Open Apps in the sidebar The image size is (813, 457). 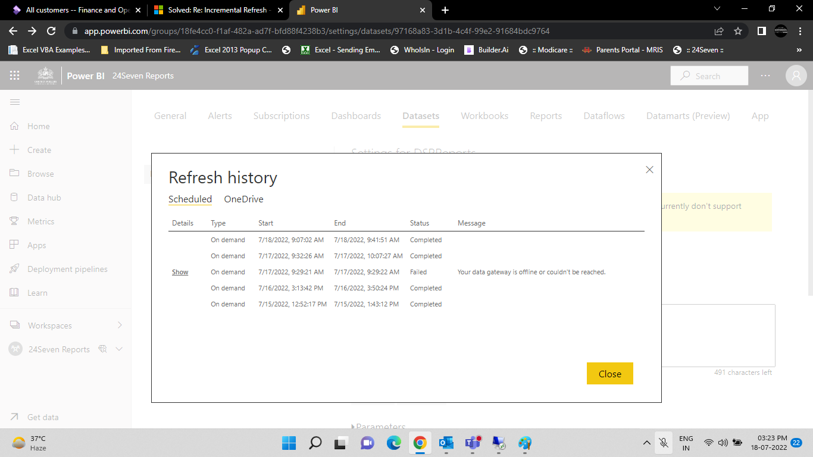pyautogui.click(x=36, y=245)
